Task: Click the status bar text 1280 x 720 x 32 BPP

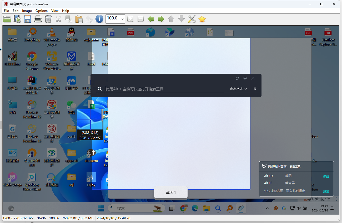Action: tap(18, 218)
